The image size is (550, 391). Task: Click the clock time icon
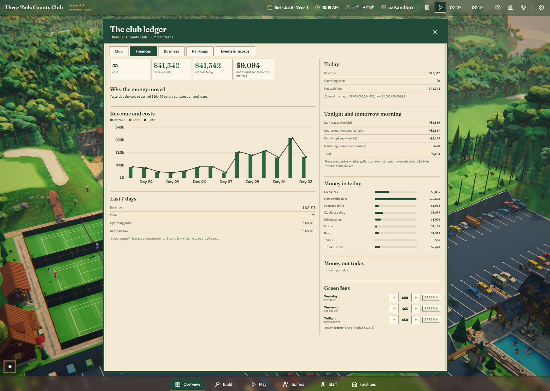(x=317, y=7)
